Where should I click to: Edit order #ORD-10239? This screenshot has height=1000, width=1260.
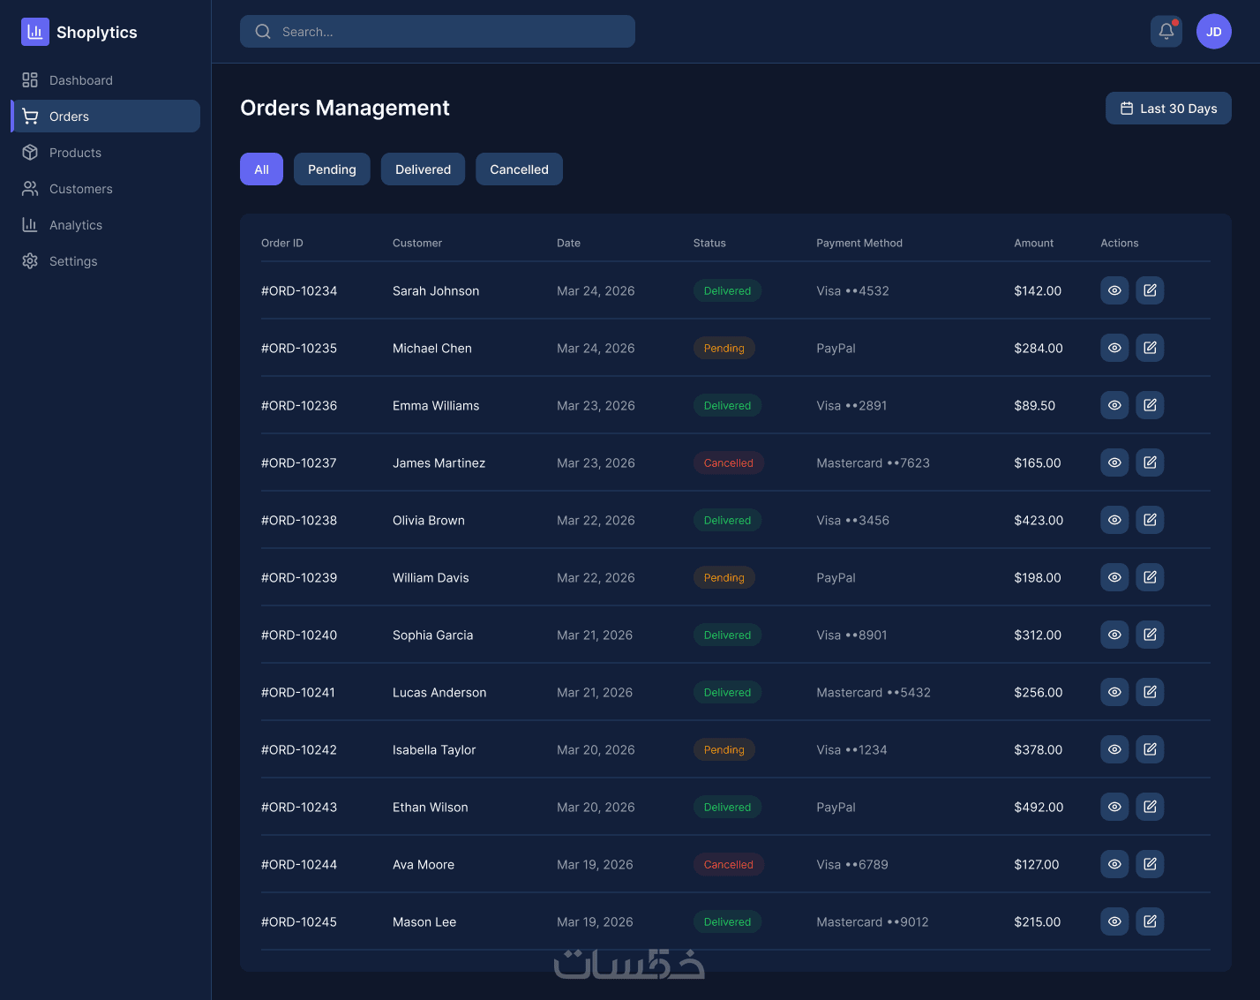point(1150,577)
